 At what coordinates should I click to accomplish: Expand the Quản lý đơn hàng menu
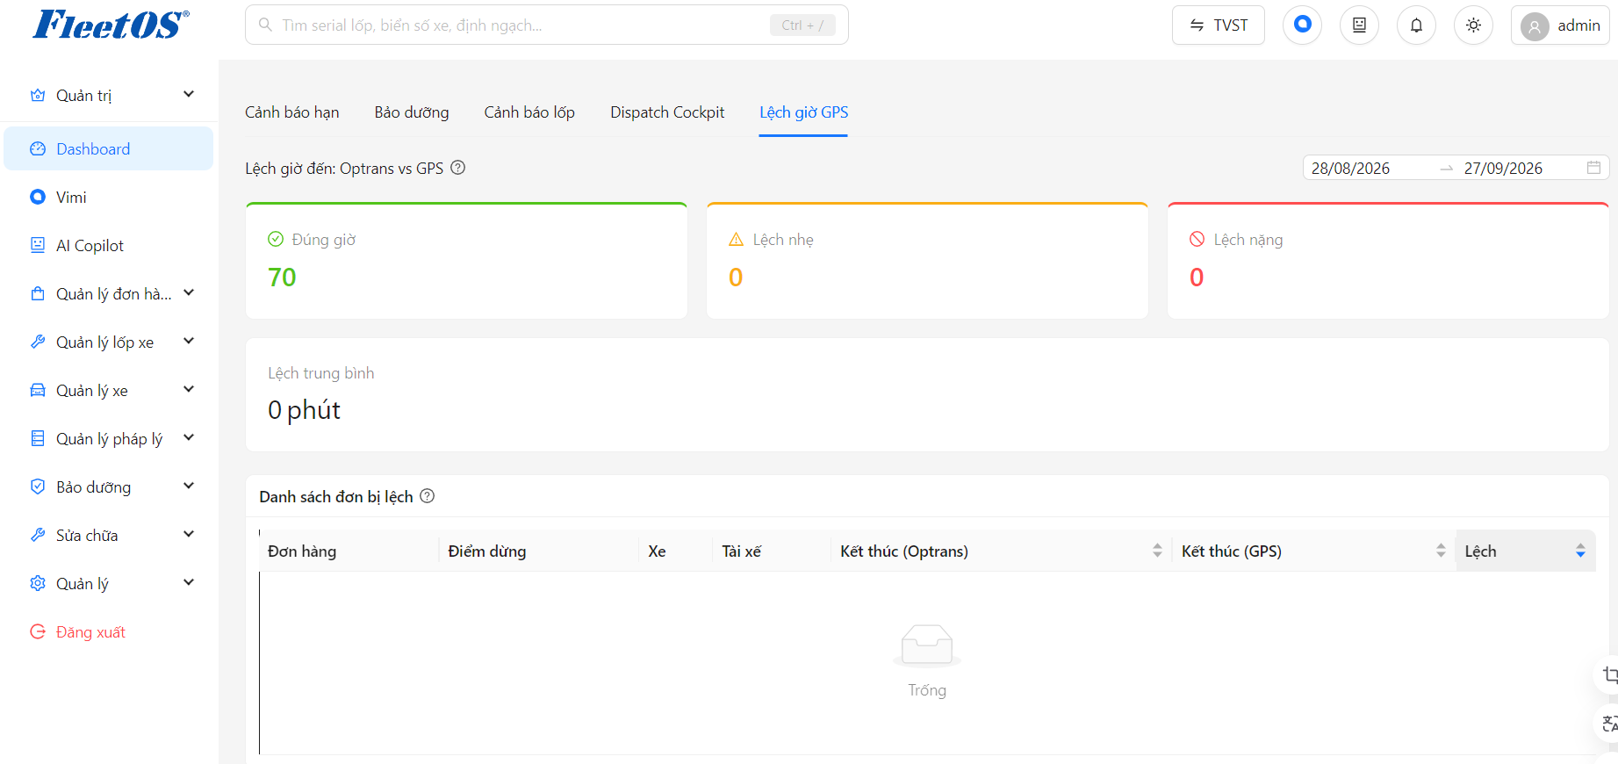pos(109,294)
